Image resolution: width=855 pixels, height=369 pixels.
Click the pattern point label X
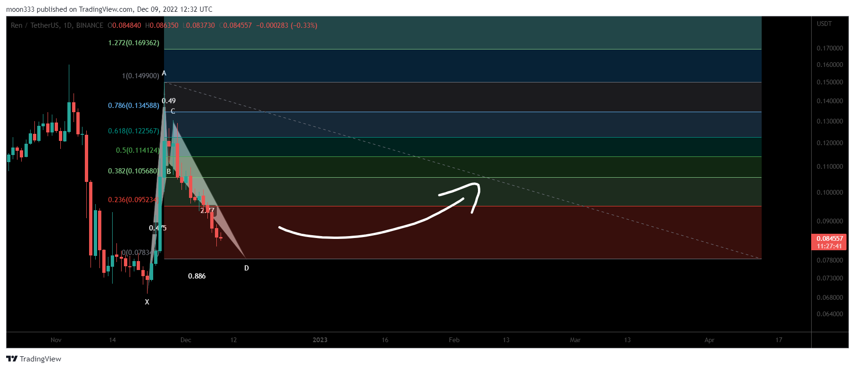pos(147,302)
